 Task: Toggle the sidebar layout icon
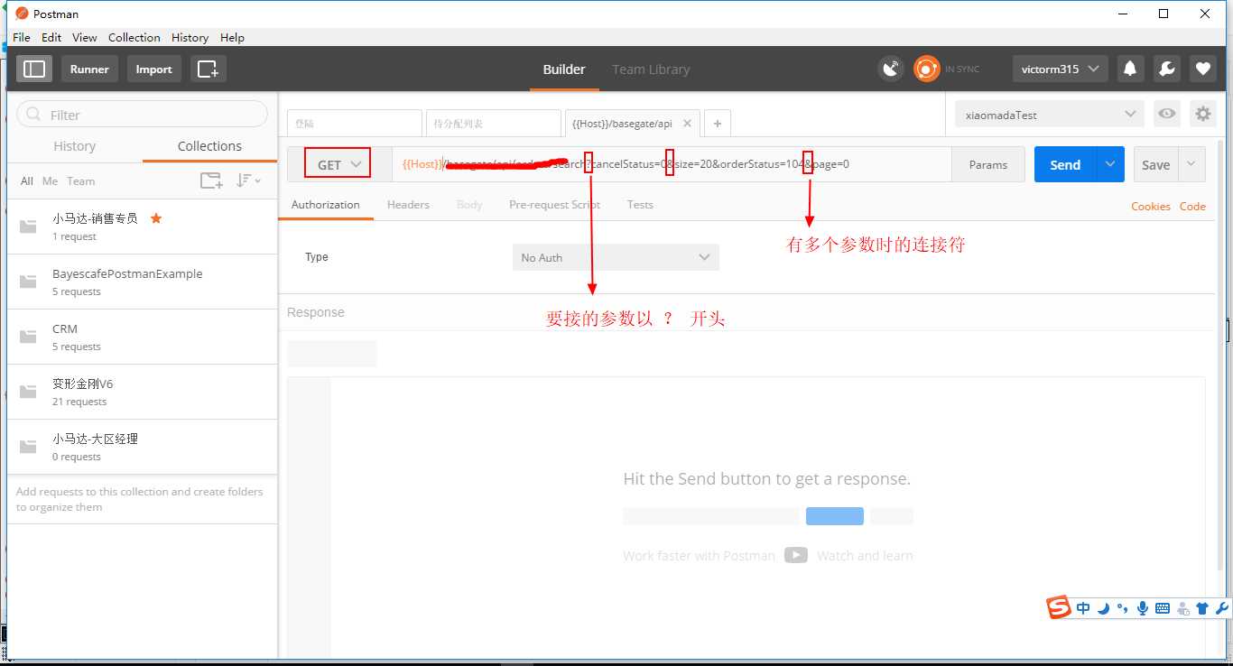(x=34, y=69)
